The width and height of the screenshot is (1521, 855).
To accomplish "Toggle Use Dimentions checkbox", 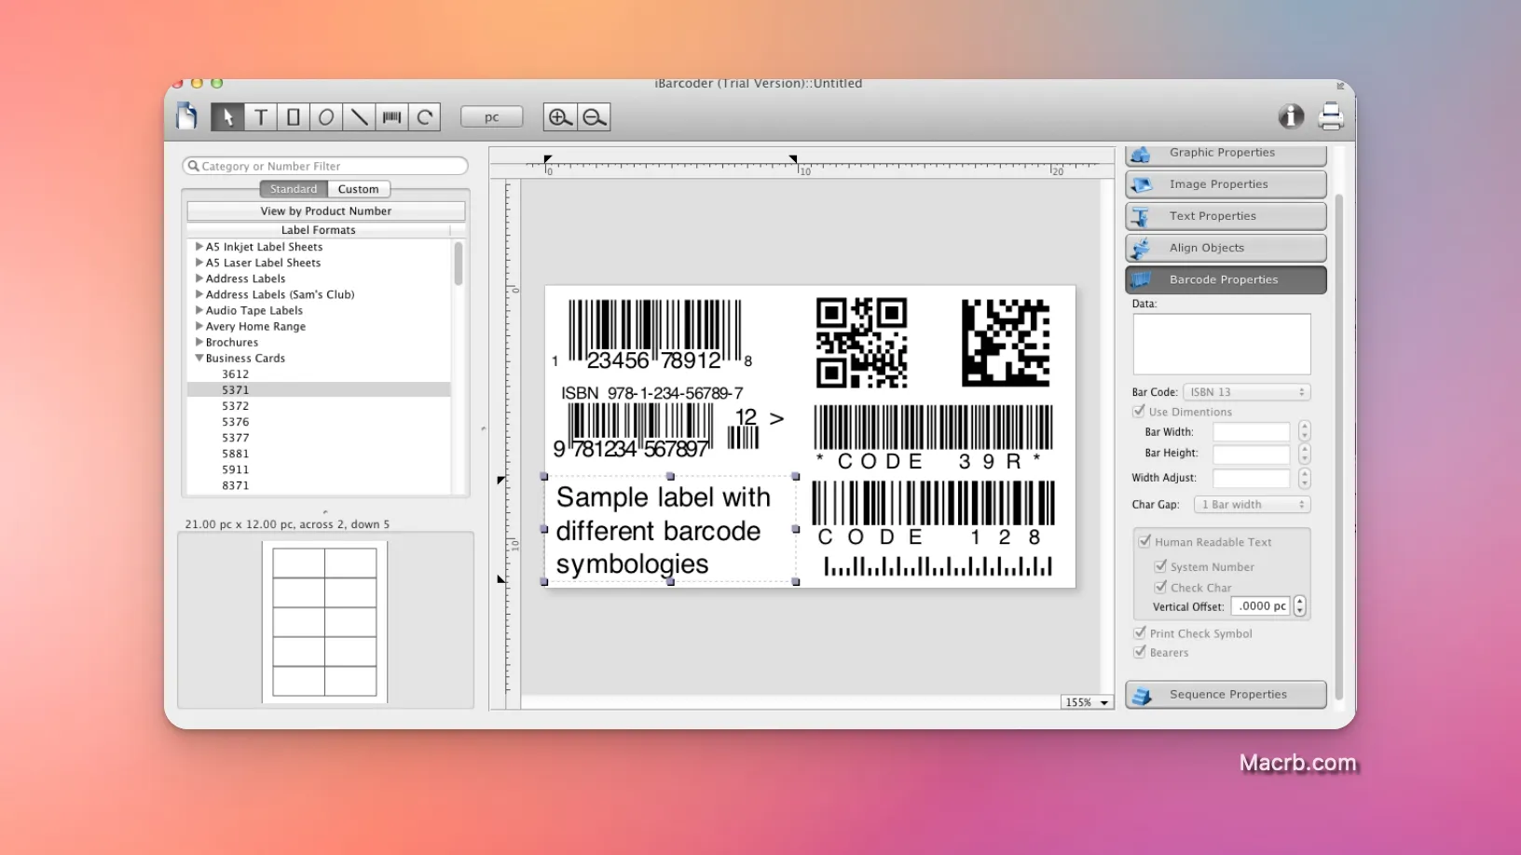I will pos(1139,411).
